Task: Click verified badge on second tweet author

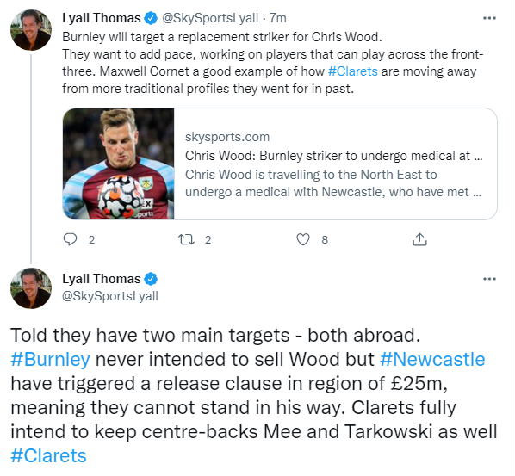Action: pos(151,279)
